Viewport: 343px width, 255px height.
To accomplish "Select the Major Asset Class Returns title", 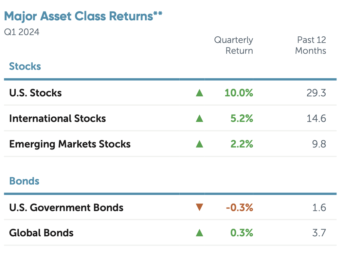I will coord(79,16).
